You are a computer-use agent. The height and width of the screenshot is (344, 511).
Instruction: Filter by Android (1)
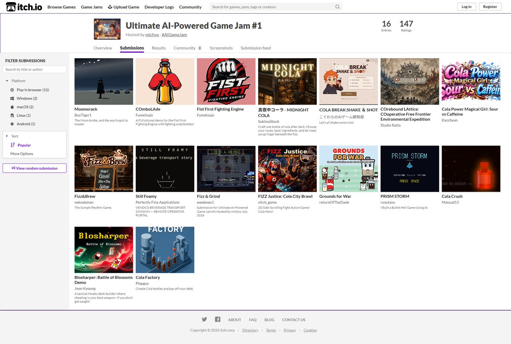point(26,124)
